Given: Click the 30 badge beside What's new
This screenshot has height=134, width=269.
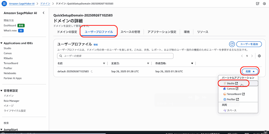Looking at the screenshot, I should coord(21,31).
